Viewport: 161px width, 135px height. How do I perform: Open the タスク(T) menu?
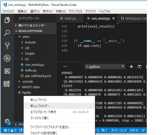point(91,11)
